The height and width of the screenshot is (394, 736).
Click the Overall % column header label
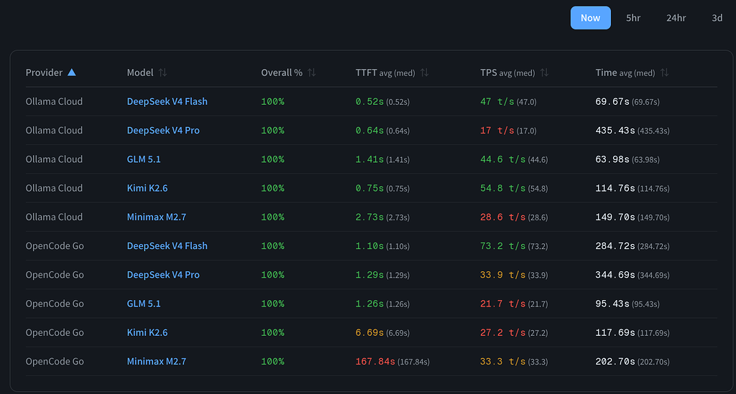(282, 72)
